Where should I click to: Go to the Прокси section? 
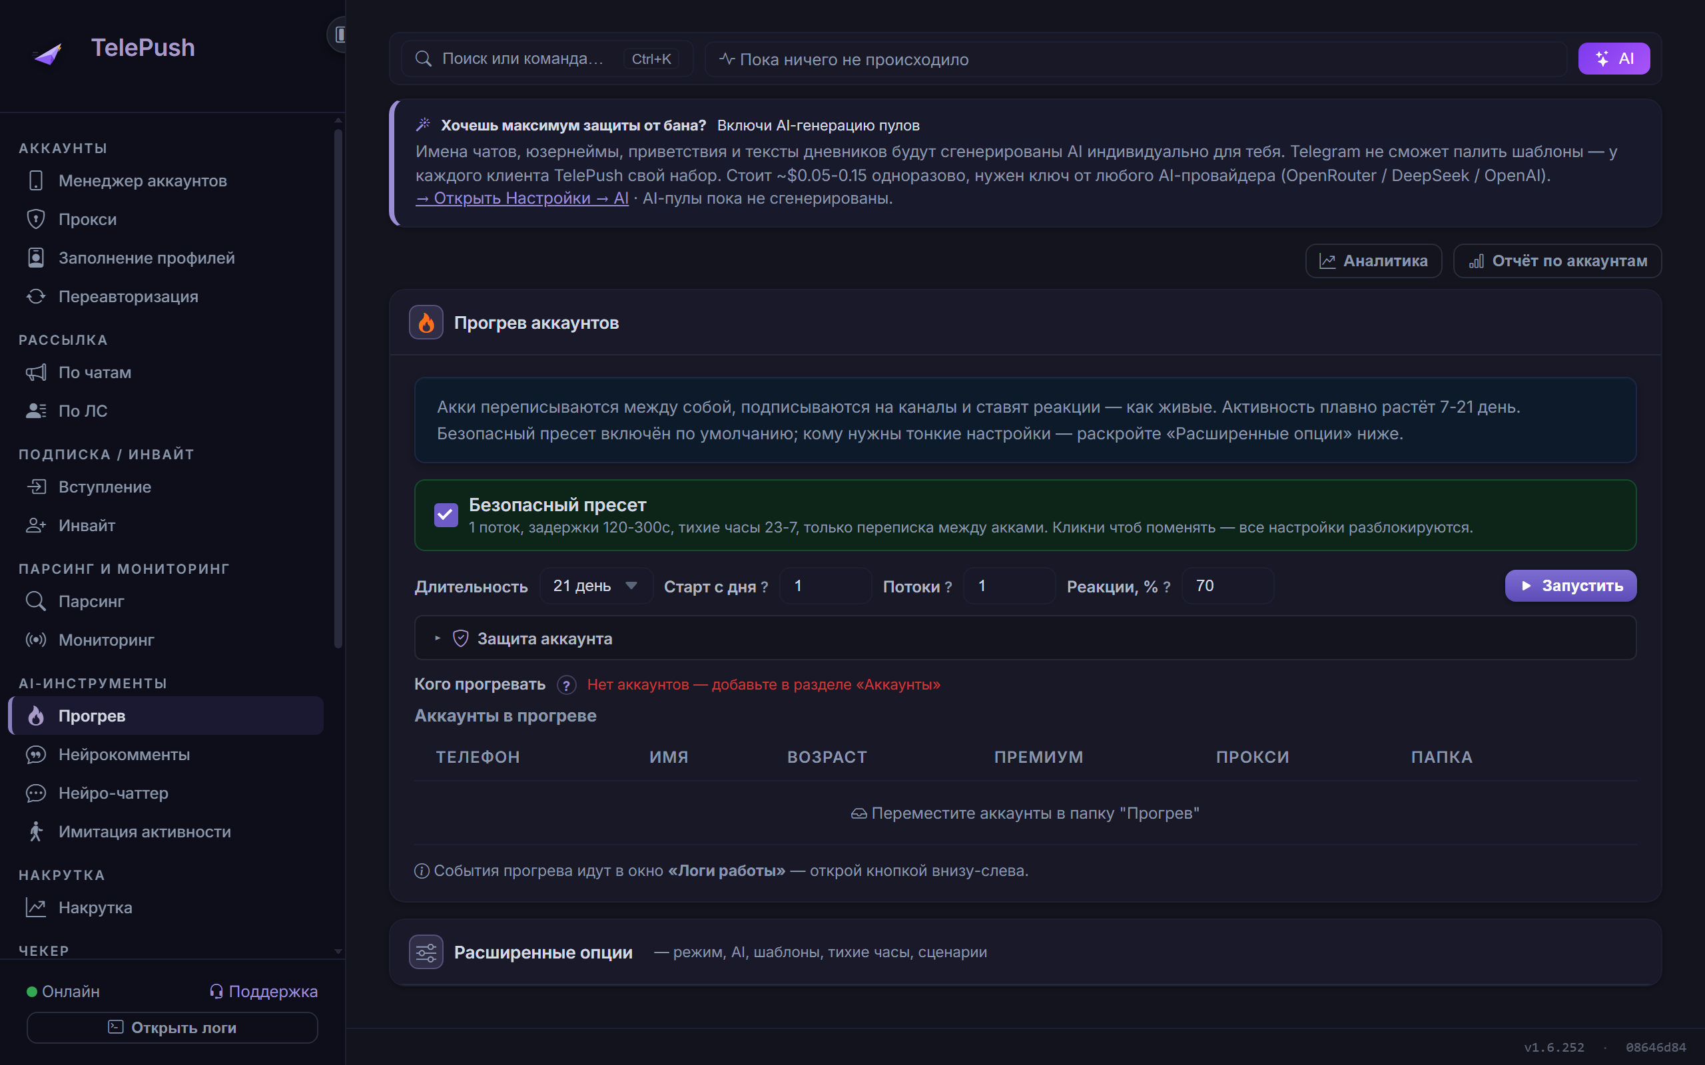point(166,219)
